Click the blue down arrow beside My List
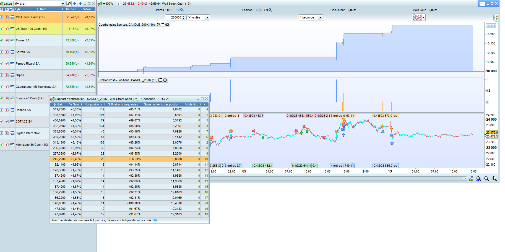 pyautogui.click(x=74, y=4)
